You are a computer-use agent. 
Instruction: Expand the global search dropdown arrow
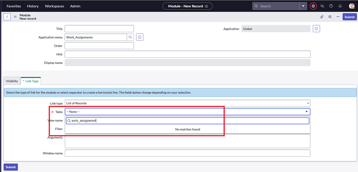[x=303, y=6]
